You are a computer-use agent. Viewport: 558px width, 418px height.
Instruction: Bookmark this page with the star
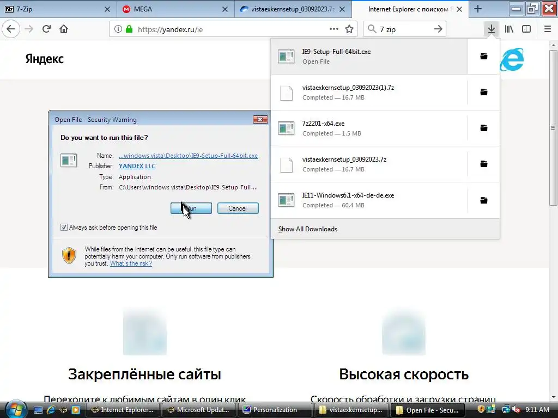click(349, 29)
